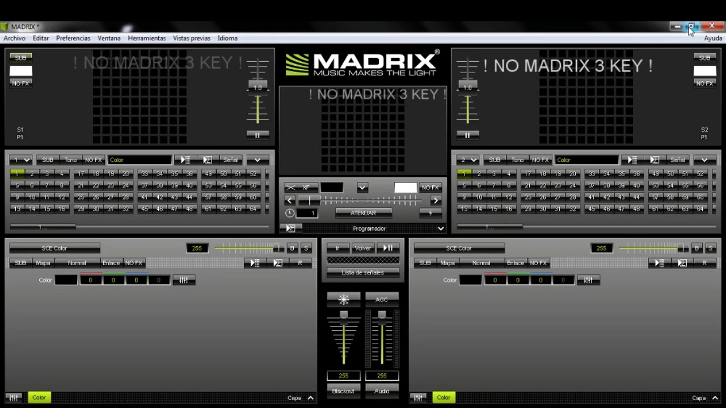
Task: Expand left storage options chevron
Action: (x=258, y=160)
